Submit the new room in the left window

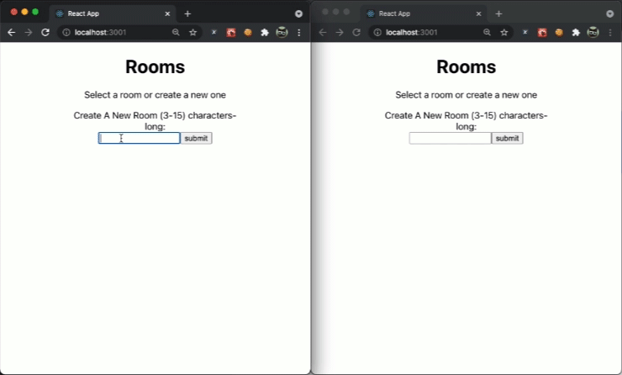click(x=197, y=138)
